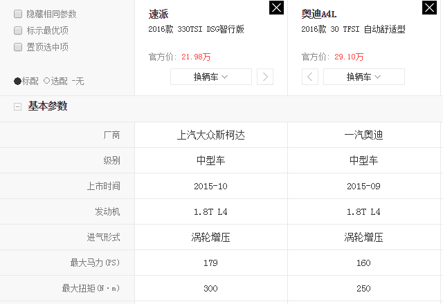Click the 21.98万 official price
Viewport: 443px width, 304px height.
point(196,57)
